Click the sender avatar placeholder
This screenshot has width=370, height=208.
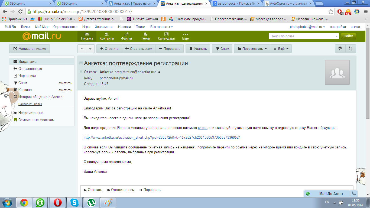point(337,72)
